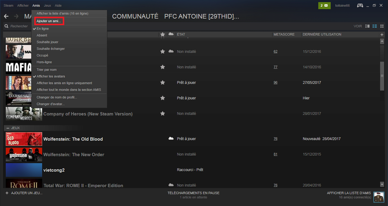Sort by favorite star column header
Screen dimensions: 388x206
coord(162,34)
